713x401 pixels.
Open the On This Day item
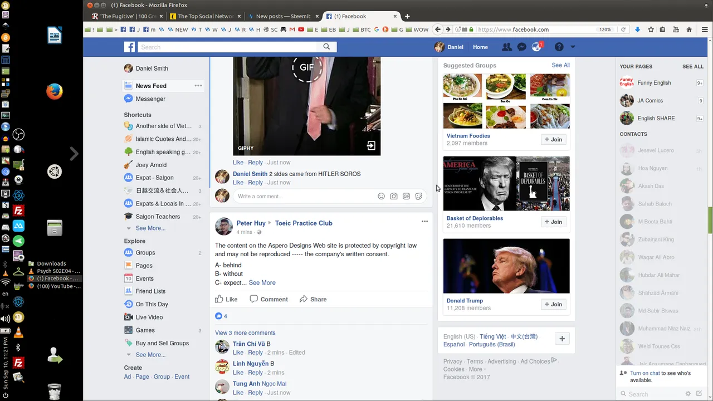[152, 304]
